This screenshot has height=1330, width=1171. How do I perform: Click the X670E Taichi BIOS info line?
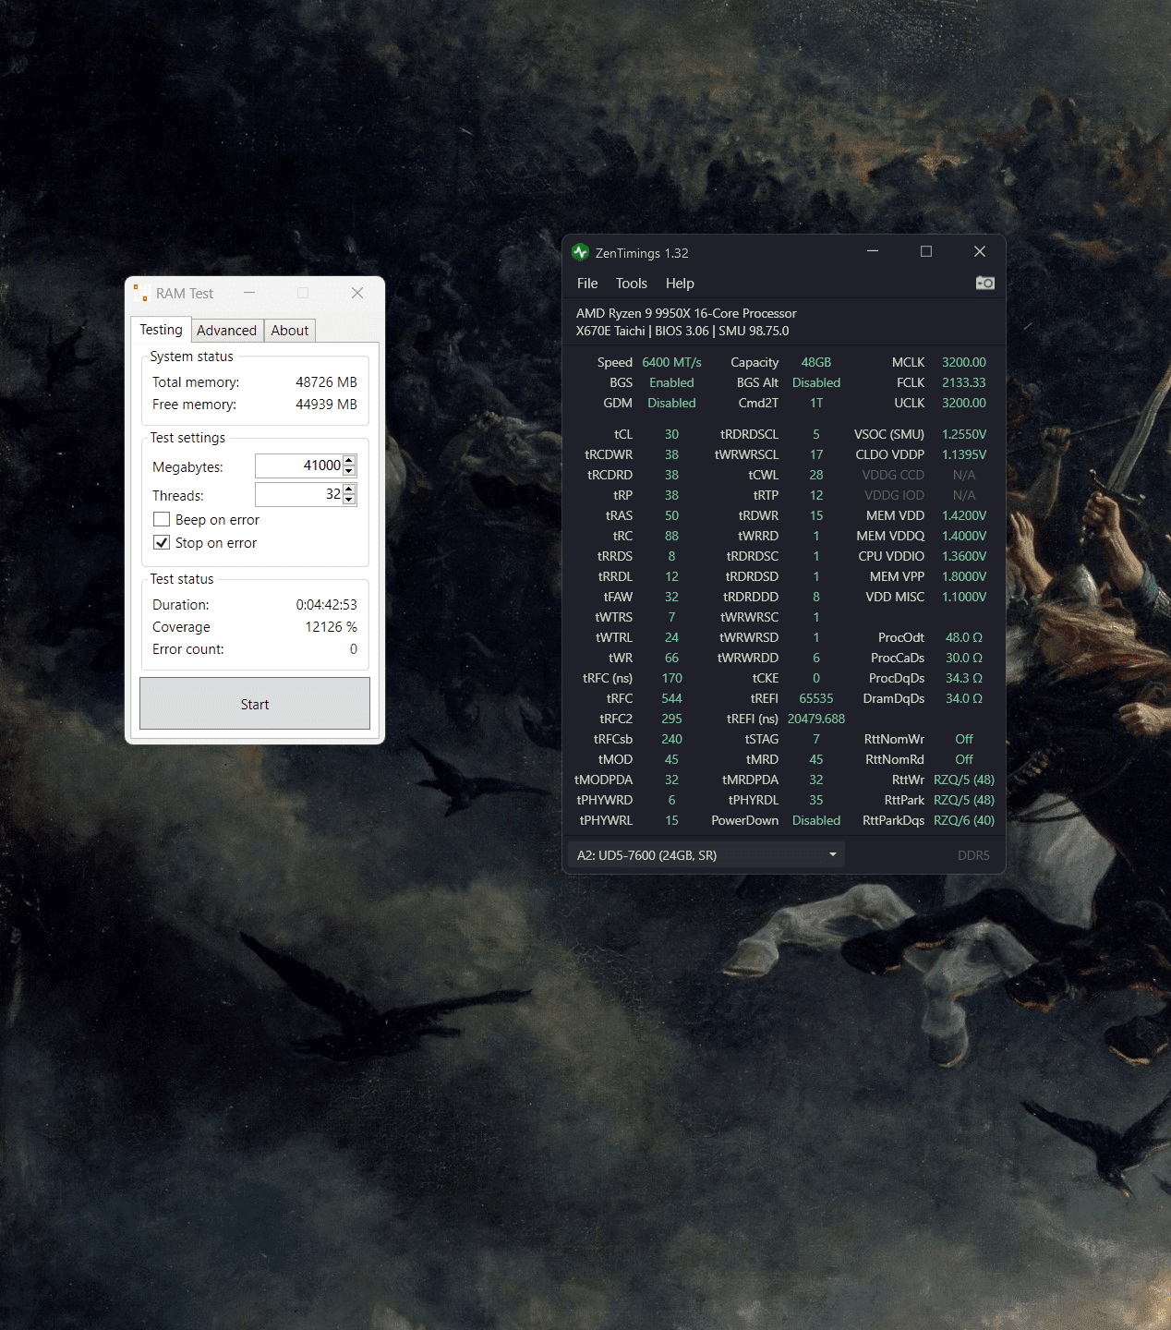(x=682, y=331)
